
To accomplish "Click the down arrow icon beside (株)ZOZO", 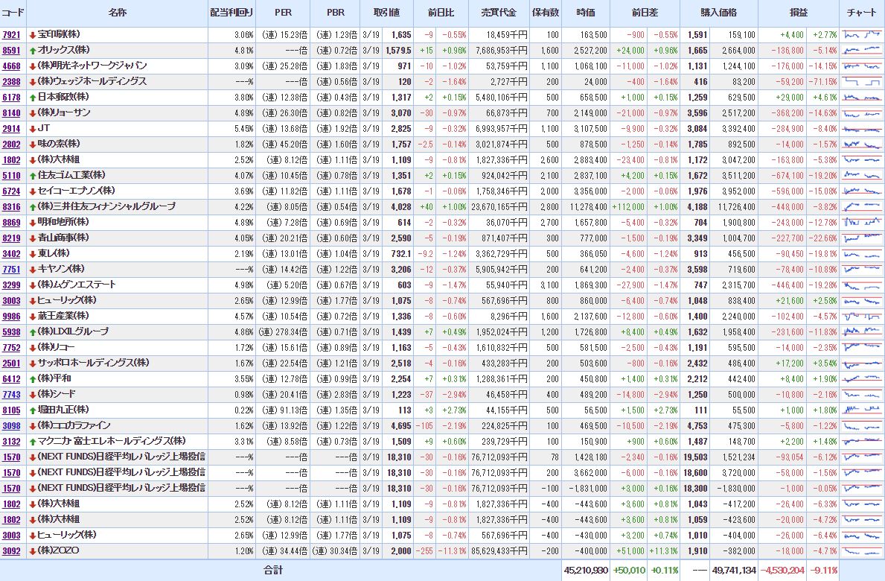I will coord(33,550).
